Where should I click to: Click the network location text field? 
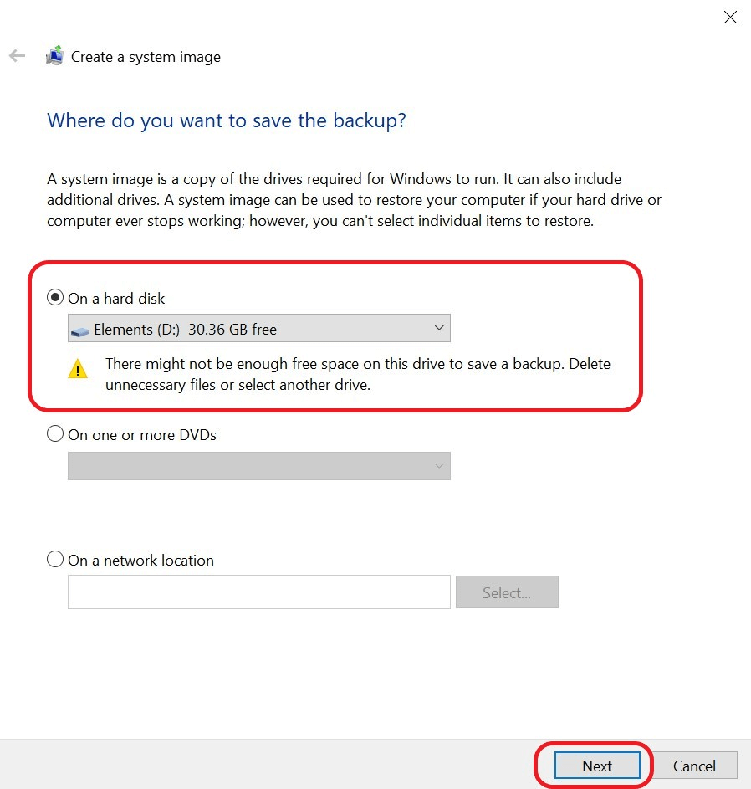coord(259,592)
